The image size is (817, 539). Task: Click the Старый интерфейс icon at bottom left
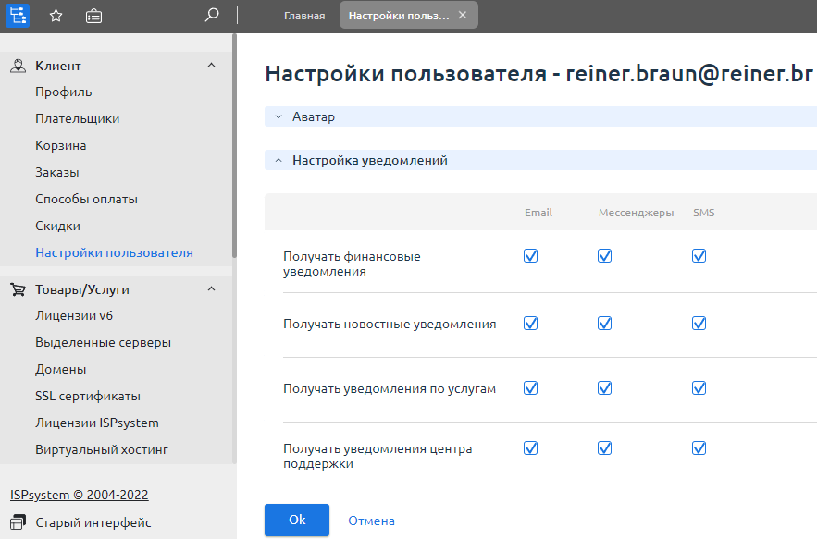click(x=18, y=522)
